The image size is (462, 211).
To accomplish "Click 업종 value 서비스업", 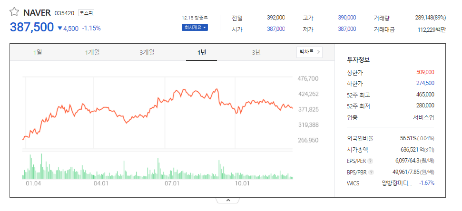I will [x=423, y=118].
